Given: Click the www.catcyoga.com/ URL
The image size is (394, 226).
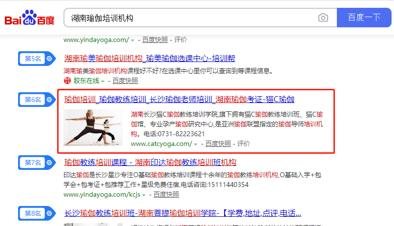Looking at the screenshot, I should pyautogui.click(x=161, y=144).
